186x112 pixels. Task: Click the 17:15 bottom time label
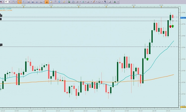click(113, 111)
